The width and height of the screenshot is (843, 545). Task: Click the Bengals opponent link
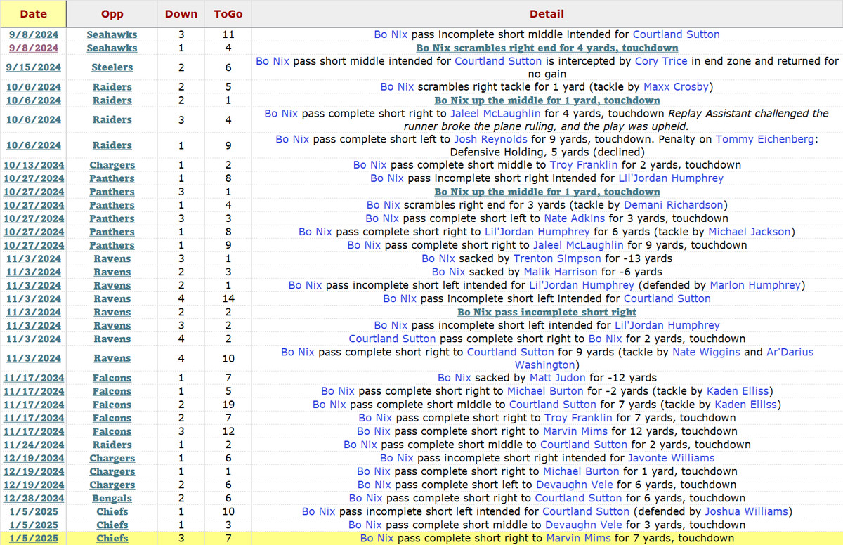pyautogui.click(x=112, y=499)
